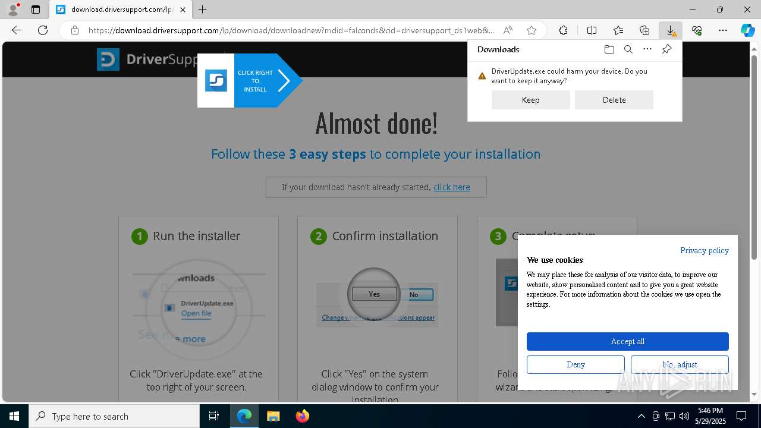Image resolution: width=761 pixels, height=428 pixels.
Task: Search downloads magnifier icon
Action: coord(628,49)
